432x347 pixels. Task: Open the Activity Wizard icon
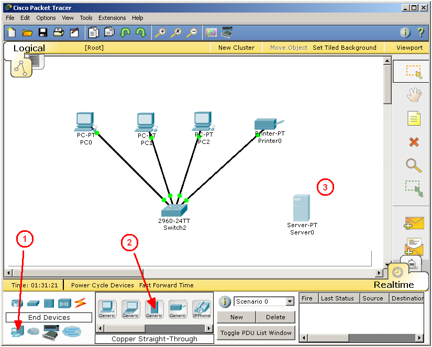click(74, 32)
